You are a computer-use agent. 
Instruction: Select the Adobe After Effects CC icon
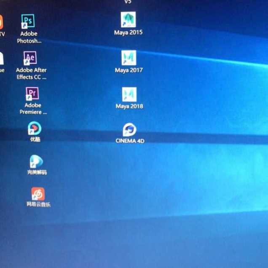pyautogui.click(x=30, y=58)
